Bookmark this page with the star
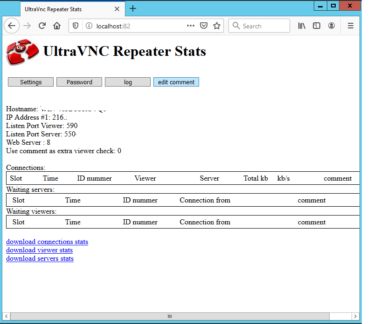The width and height of the screenshot is (373, 324). (217, 26)
